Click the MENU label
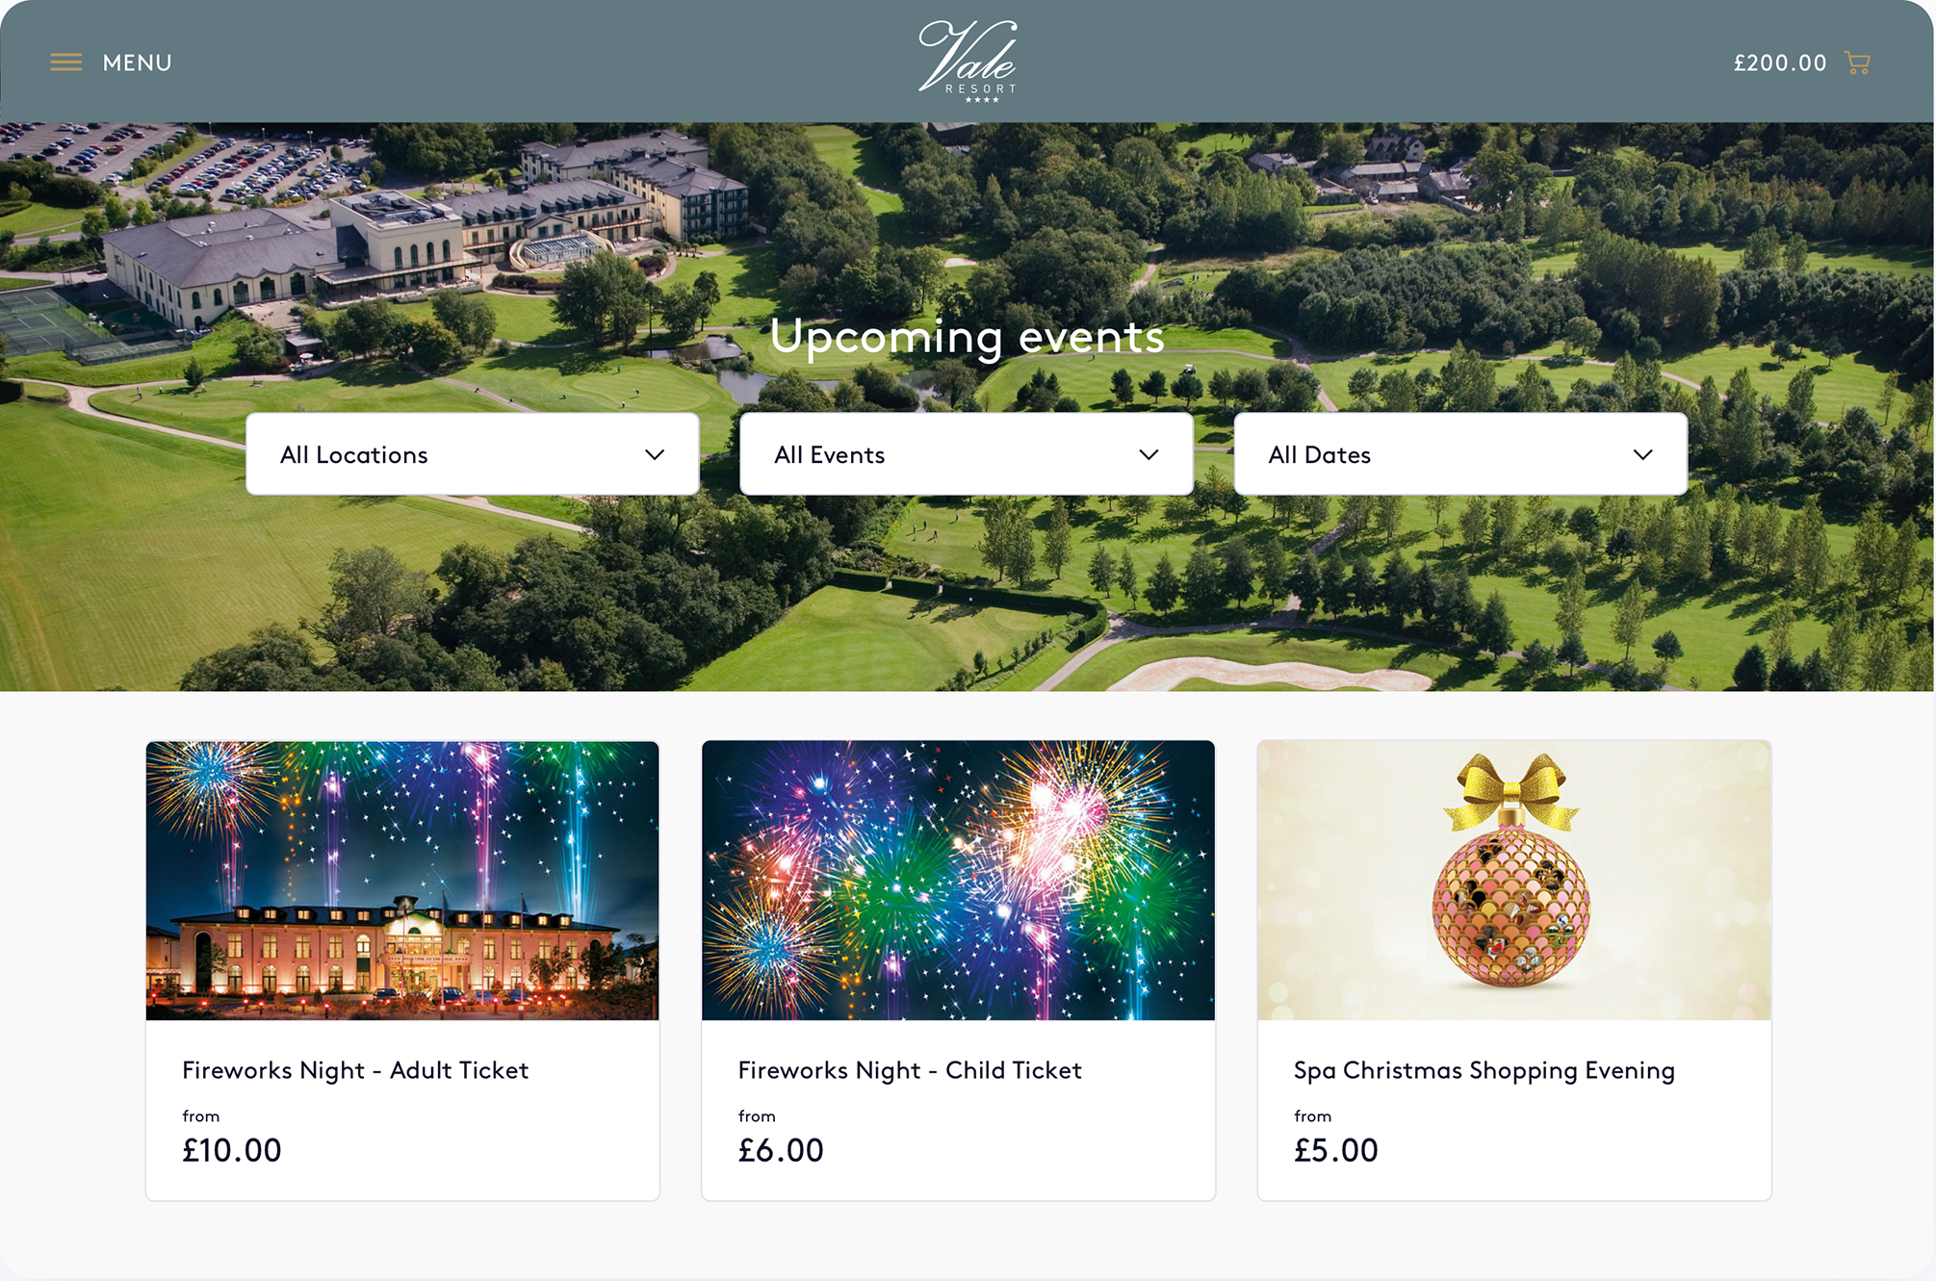 tap(138, 63)
